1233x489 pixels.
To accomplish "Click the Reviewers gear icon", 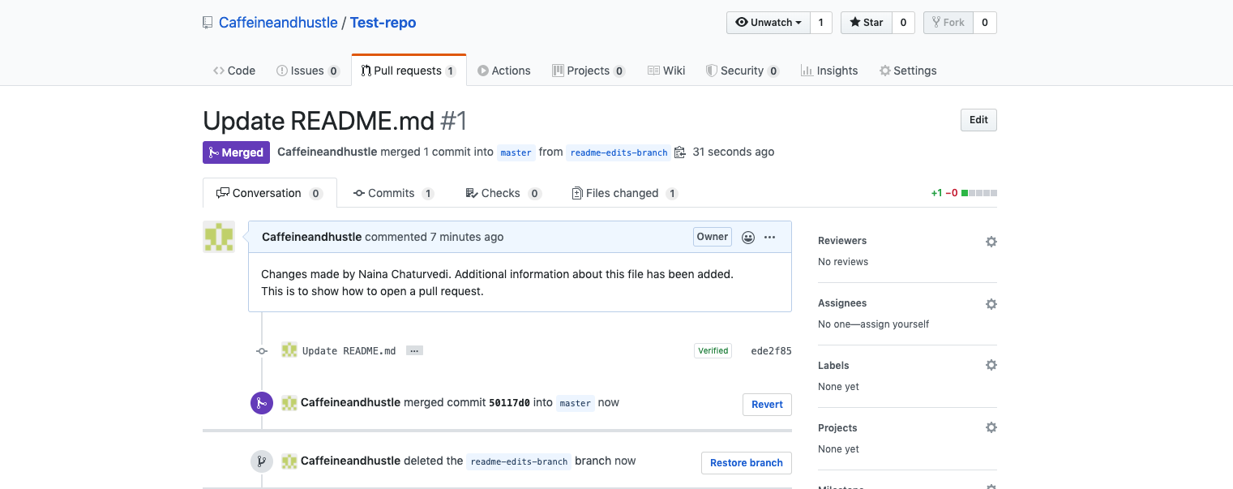I will coord(991,242).
